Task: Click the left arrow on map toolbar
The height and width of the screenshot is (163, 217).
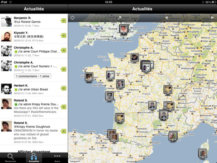Action: [x=166, y=18]
